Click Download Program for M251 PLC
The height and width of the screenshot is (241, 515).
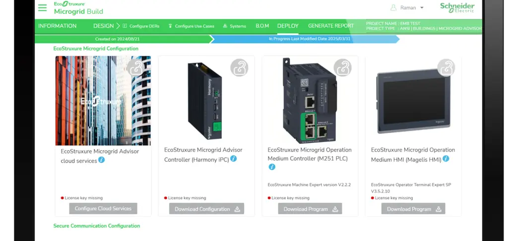click(x=310, y=209)
